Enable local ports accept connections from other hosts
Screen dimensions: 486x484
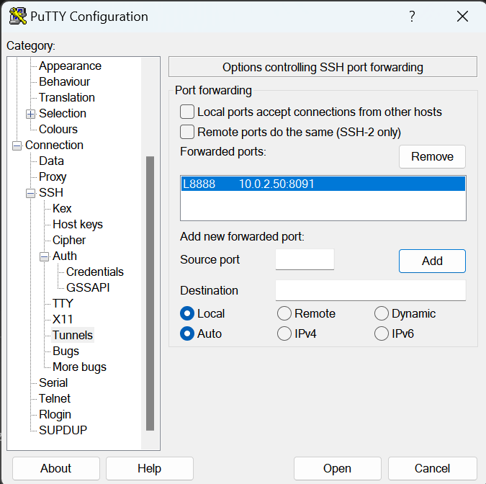187,112
